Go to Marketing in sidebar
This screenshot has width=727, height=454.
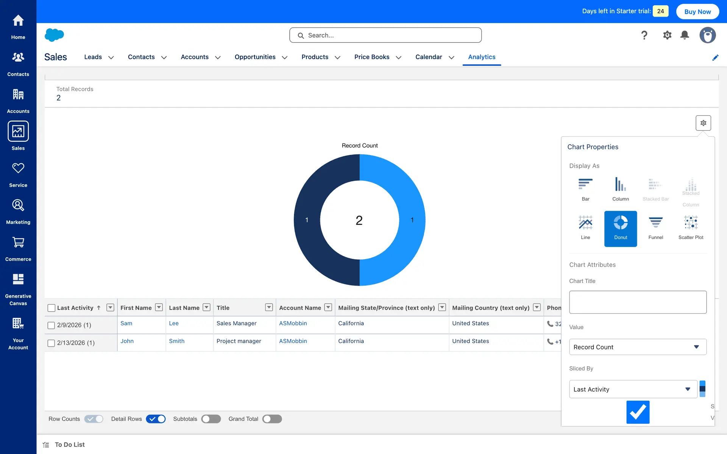[x=18, y=211]
